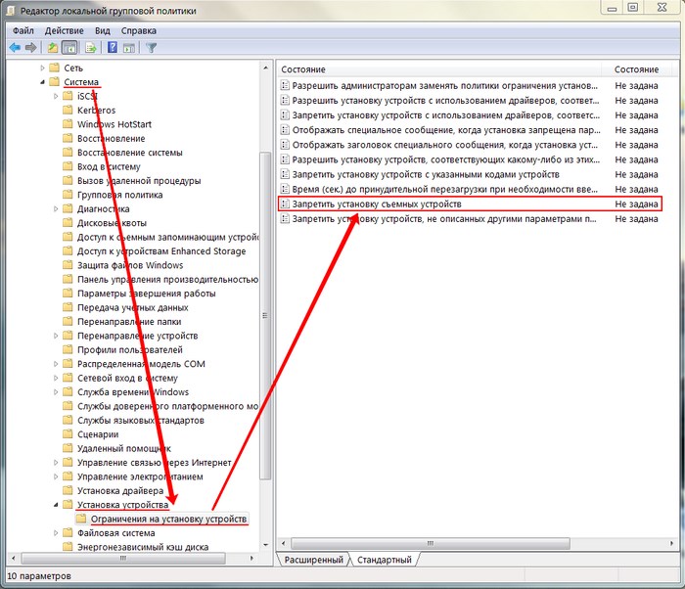Click the Back arrow toolbar icon
Viewport: 685px width, 589px height.
click(16, 47)
